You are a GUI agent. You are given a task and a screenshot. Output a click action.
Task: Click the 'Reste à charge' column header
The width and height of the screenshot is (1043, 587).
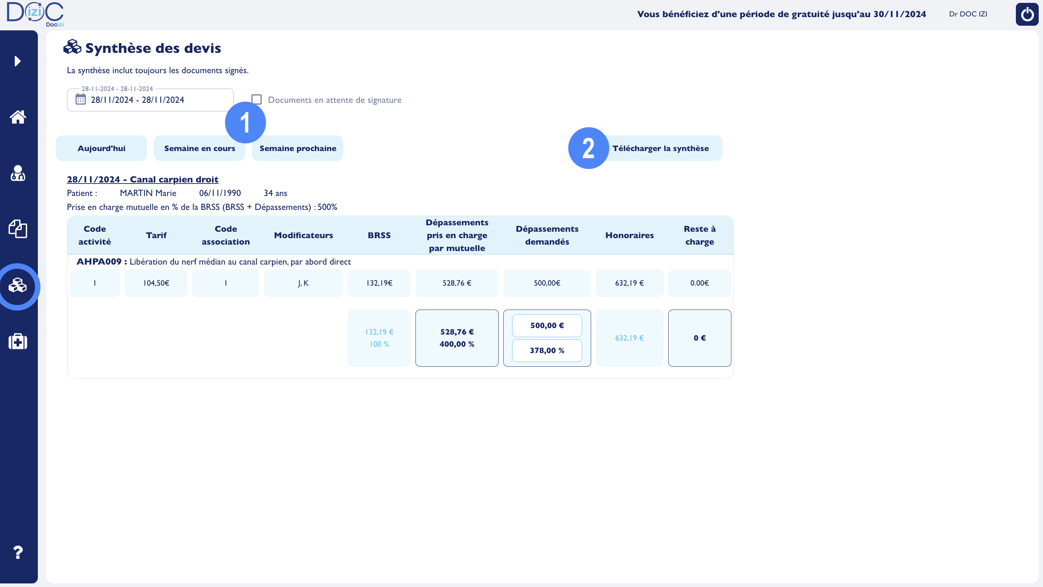click(x=700, y=235)
